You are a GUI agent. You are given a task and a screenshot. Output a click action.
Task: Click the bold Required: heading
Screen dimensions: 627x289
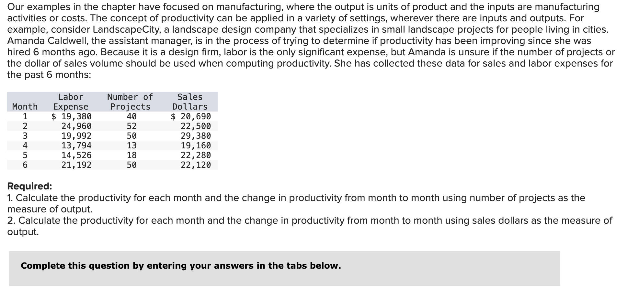click(x=29, y=186)
